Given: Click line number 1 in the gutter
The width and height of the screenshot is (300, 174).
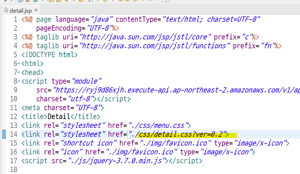Looking at the screenshot, I should (x=15, y=19).
